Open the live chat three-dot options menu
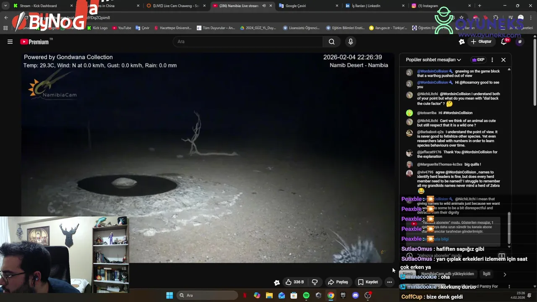Screen dimensions: 537x302 [x=492, y=60]
